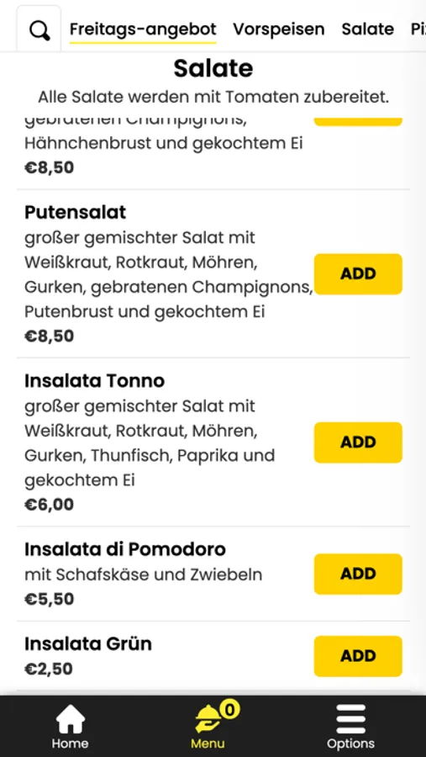
Task: Open the Insalata Tonno item name
Action: coord(95,381)
